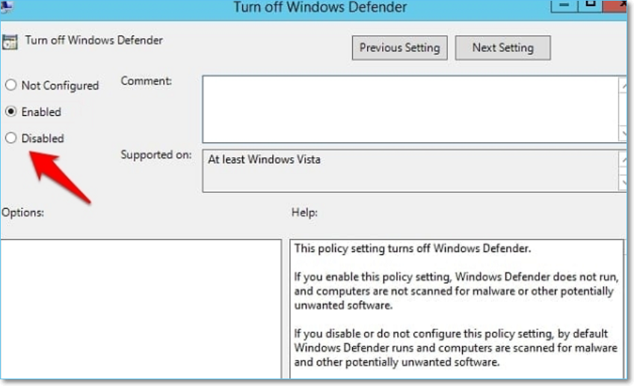Click the Options list pane
The height and width of the screenshot is (386, 634).
pyautogui.click(x=141, y=309)
